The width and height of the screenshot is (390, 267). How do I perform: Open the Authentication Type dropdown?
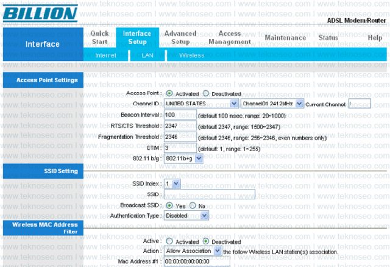[x=186, y=216]
